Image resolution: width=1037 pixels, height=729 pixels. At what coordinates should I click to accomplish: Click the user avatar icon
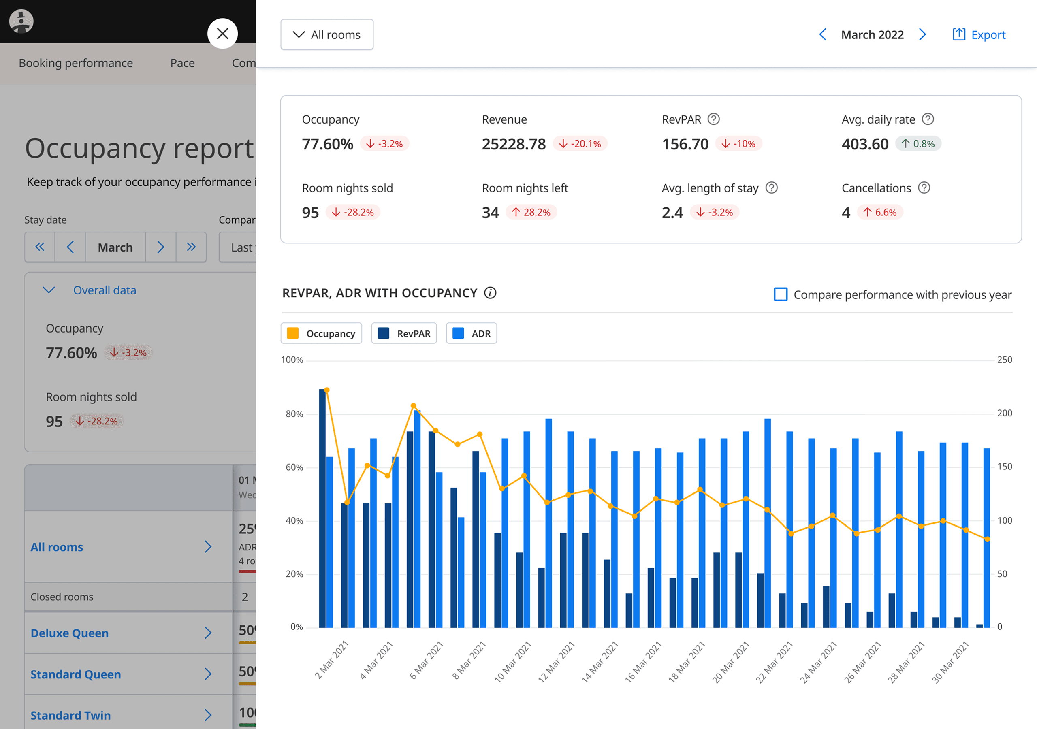21,21
